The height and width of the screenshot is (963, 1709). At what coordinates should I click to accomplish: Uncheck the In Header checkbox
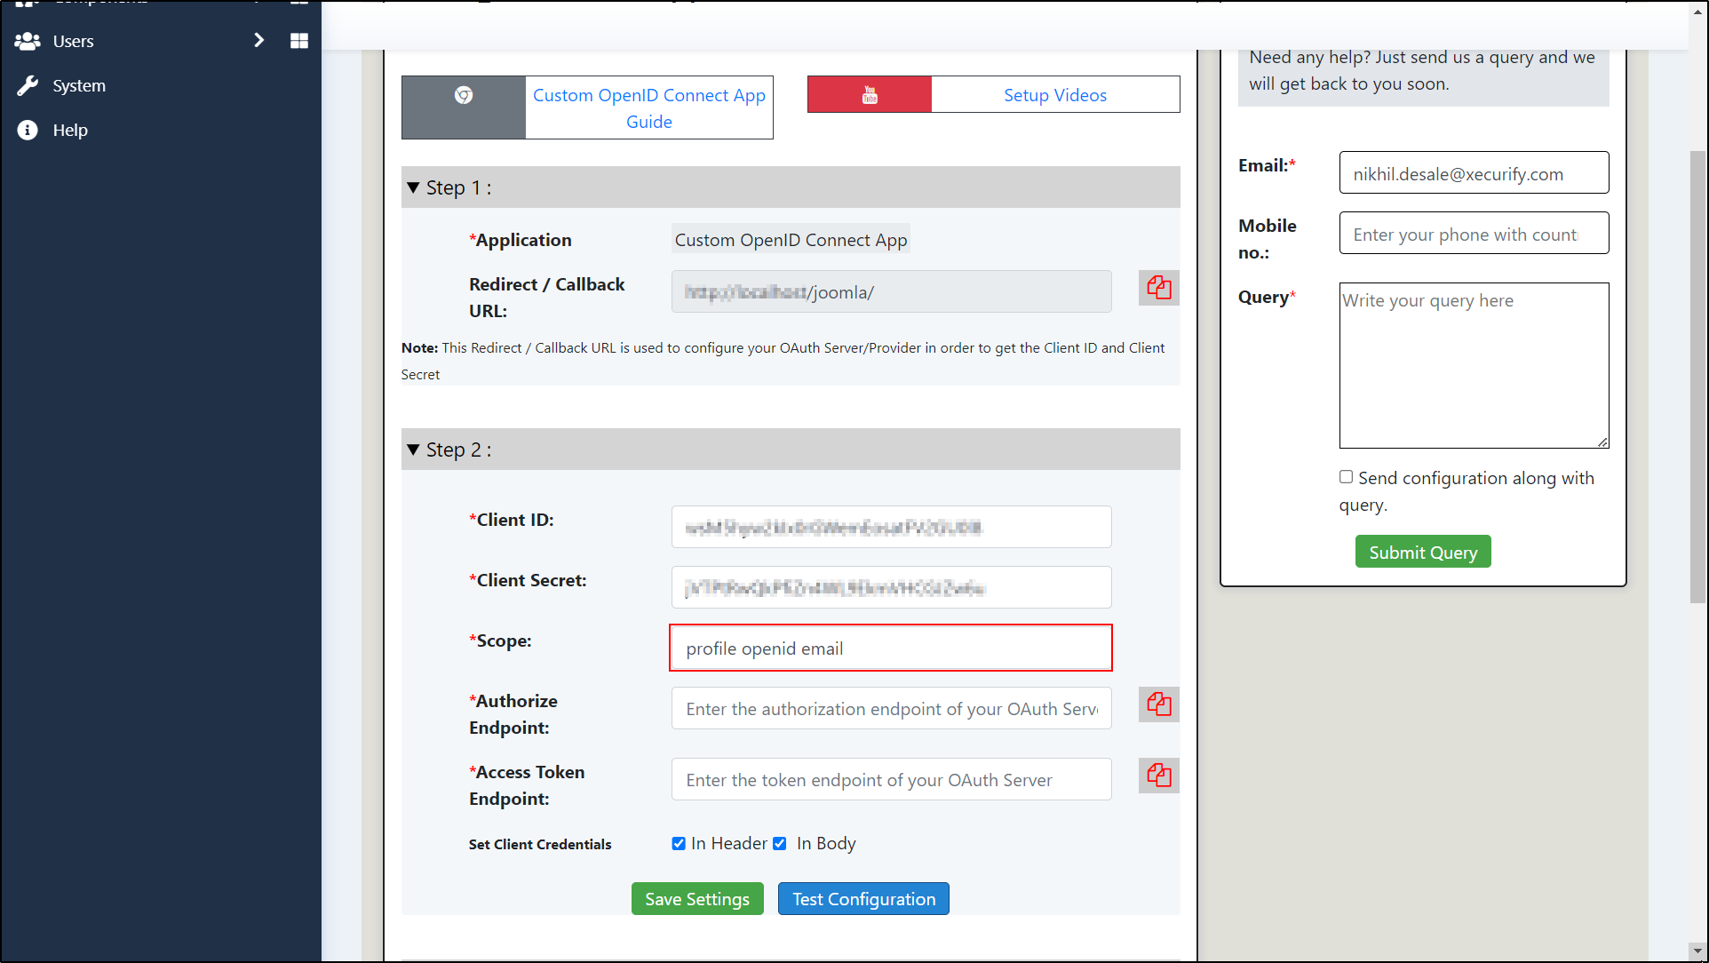(679, 844)
